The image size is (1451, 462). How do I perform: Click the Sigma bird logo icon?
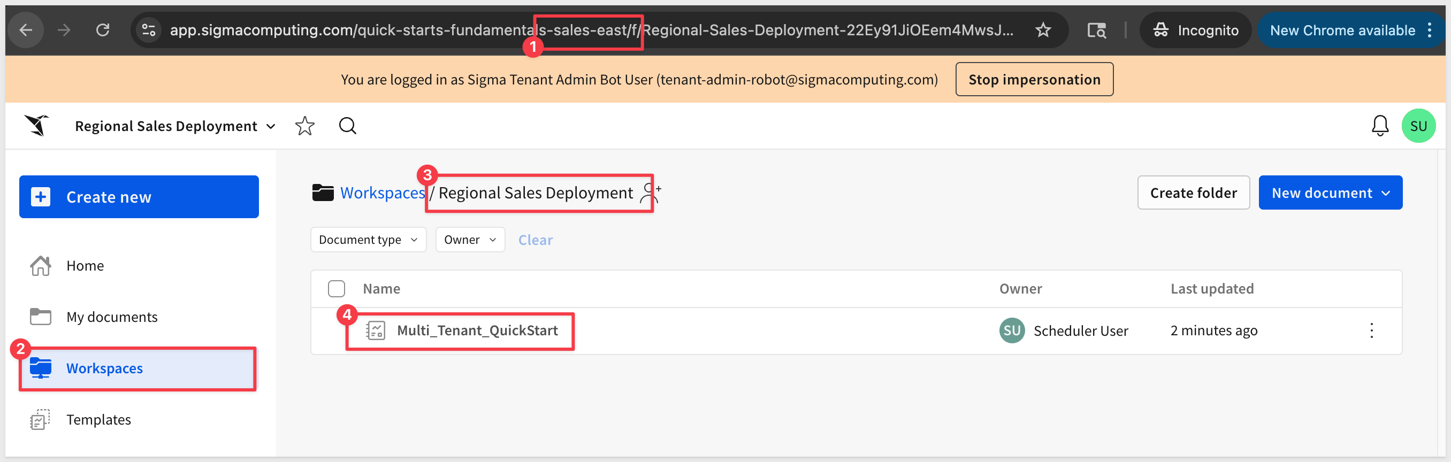click(x=37, y=126)
